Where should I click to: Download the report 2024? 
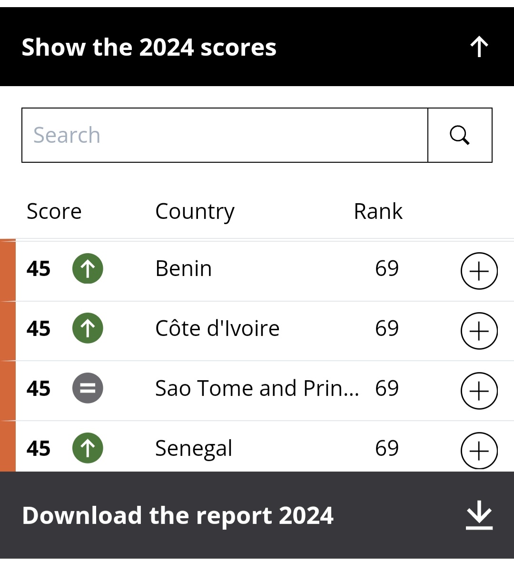(178, 515)
